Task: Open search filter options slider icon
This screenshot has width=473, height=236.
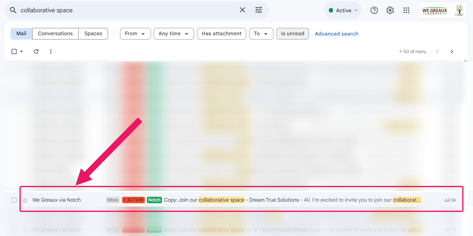Action: coord(259,10)
